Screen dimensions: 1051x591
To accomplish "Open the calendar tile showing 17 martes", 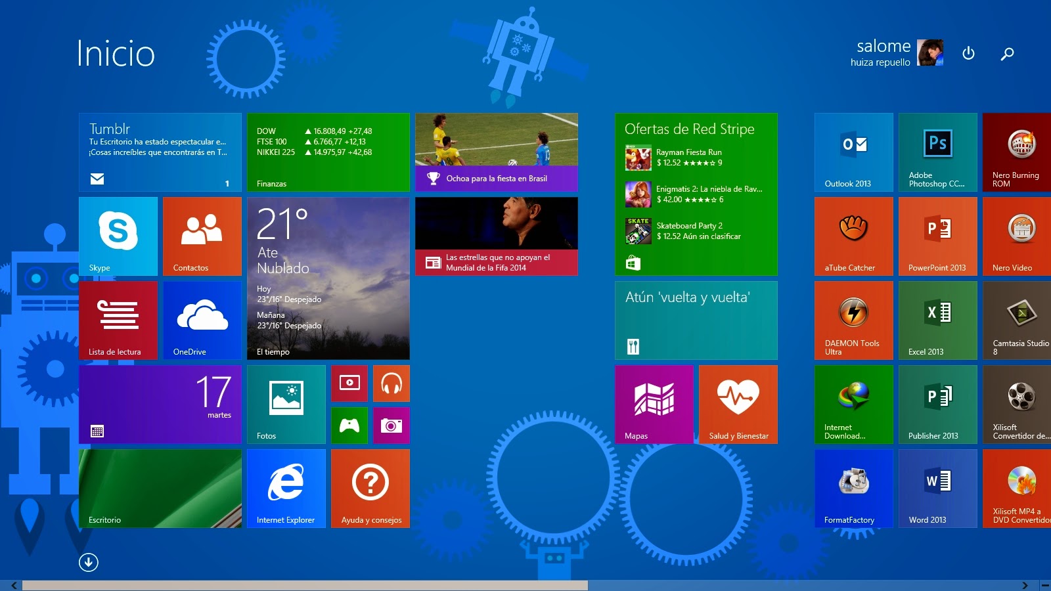I will [x=160, y=405].
